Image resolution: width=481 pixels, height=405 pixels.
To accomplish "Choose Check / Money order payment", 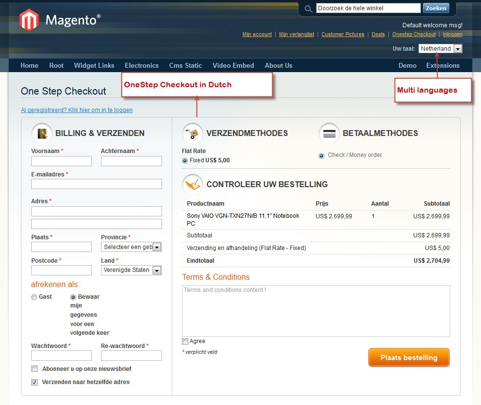I will (x=321, y=156).
